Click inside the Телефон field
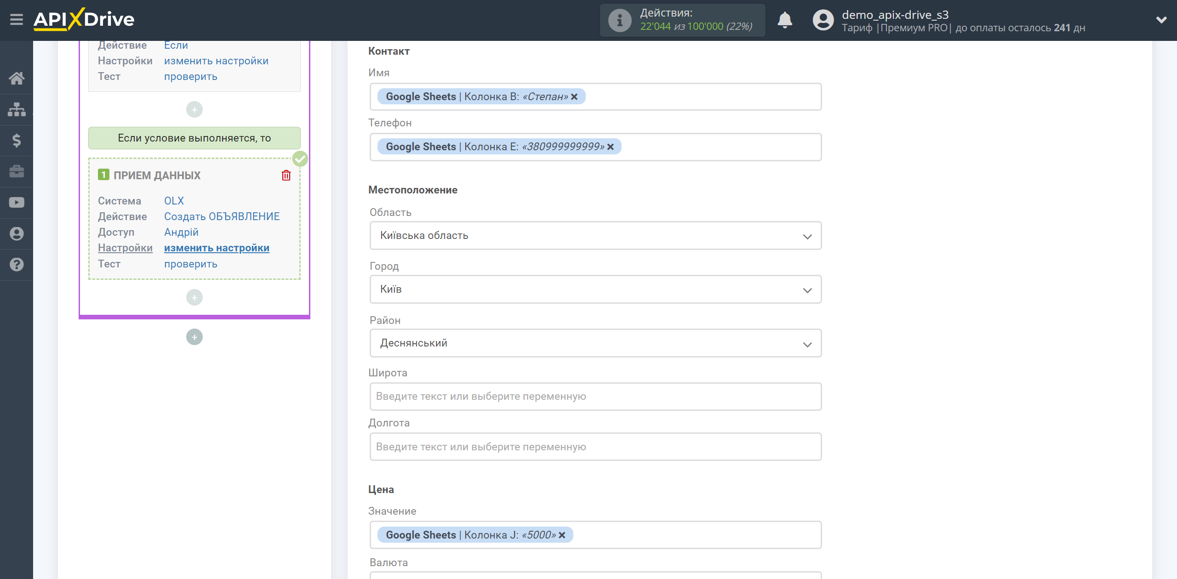The width and height of the screenshot is (1177, 579). pyautogui.click(x=595, y=147)
